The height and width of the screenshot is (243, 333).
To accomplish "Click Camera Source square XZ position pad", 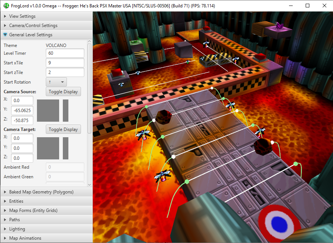I will 48,111.
